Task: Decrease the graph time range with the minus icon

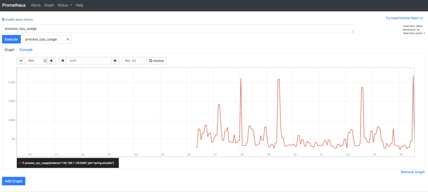Action: pos(21,60)
